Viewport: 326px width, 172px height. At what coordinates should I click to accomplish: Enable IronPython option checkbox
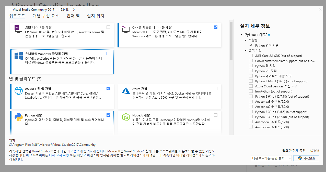tap(251, 91)
